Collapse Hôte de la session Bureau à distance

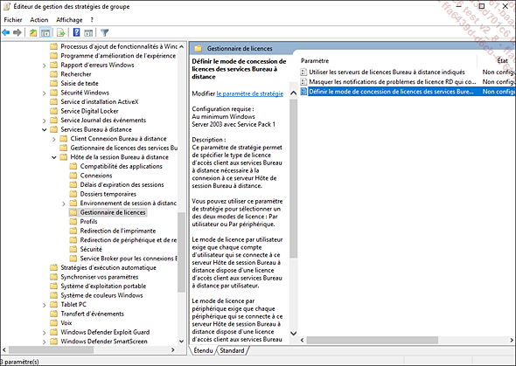pos(54,157)
